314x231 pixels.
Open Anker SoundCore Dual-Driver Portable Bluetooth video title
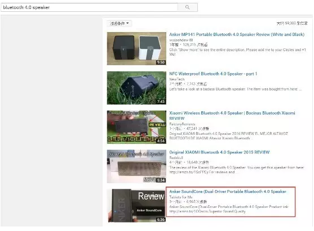(228, 192)
